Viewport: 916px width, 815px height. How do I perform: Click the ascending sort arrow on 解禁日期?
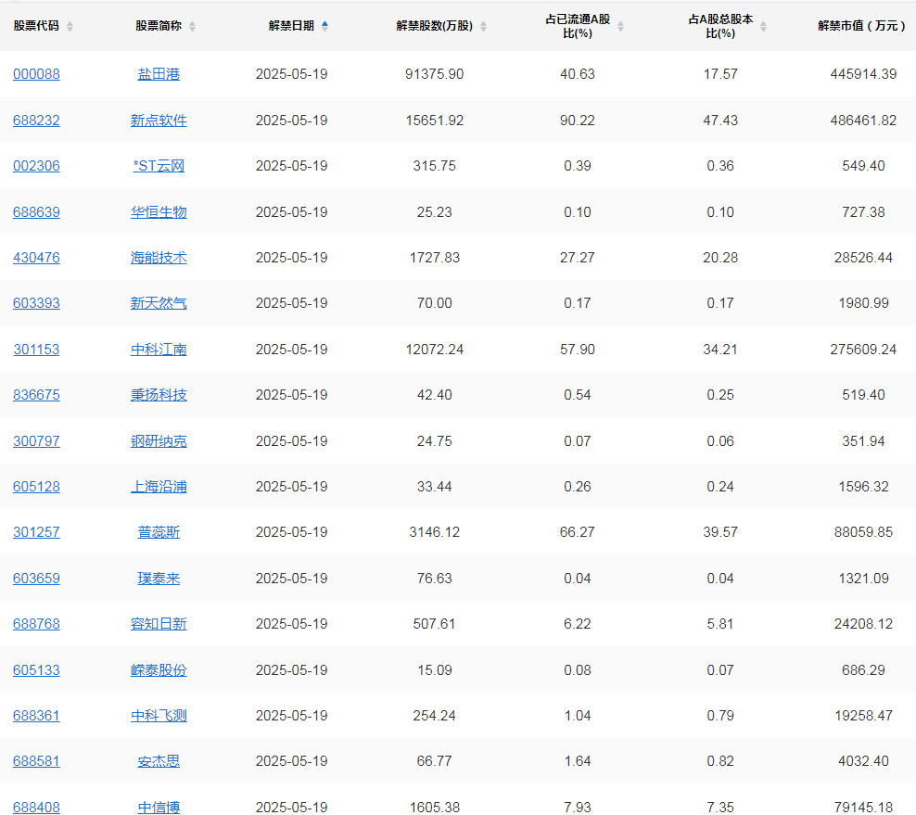(324, 21)
